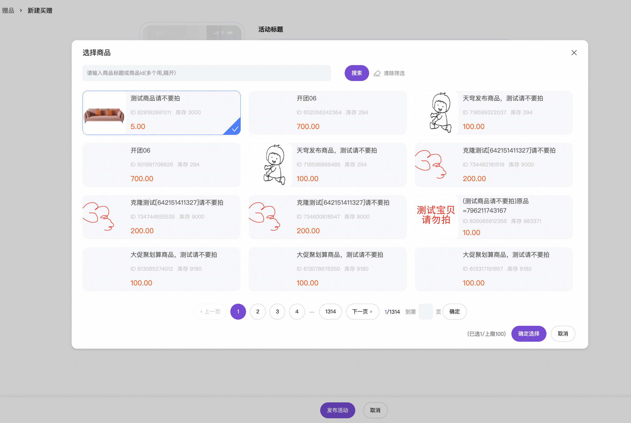This screenshot has width=631, height=423.
Task: Select the 开团06 card with ID 601991706626
Action: click(161, 165)
